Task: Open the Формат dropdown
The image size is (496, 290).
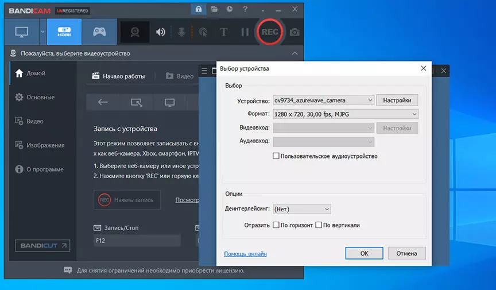Action: pos(346,114)
